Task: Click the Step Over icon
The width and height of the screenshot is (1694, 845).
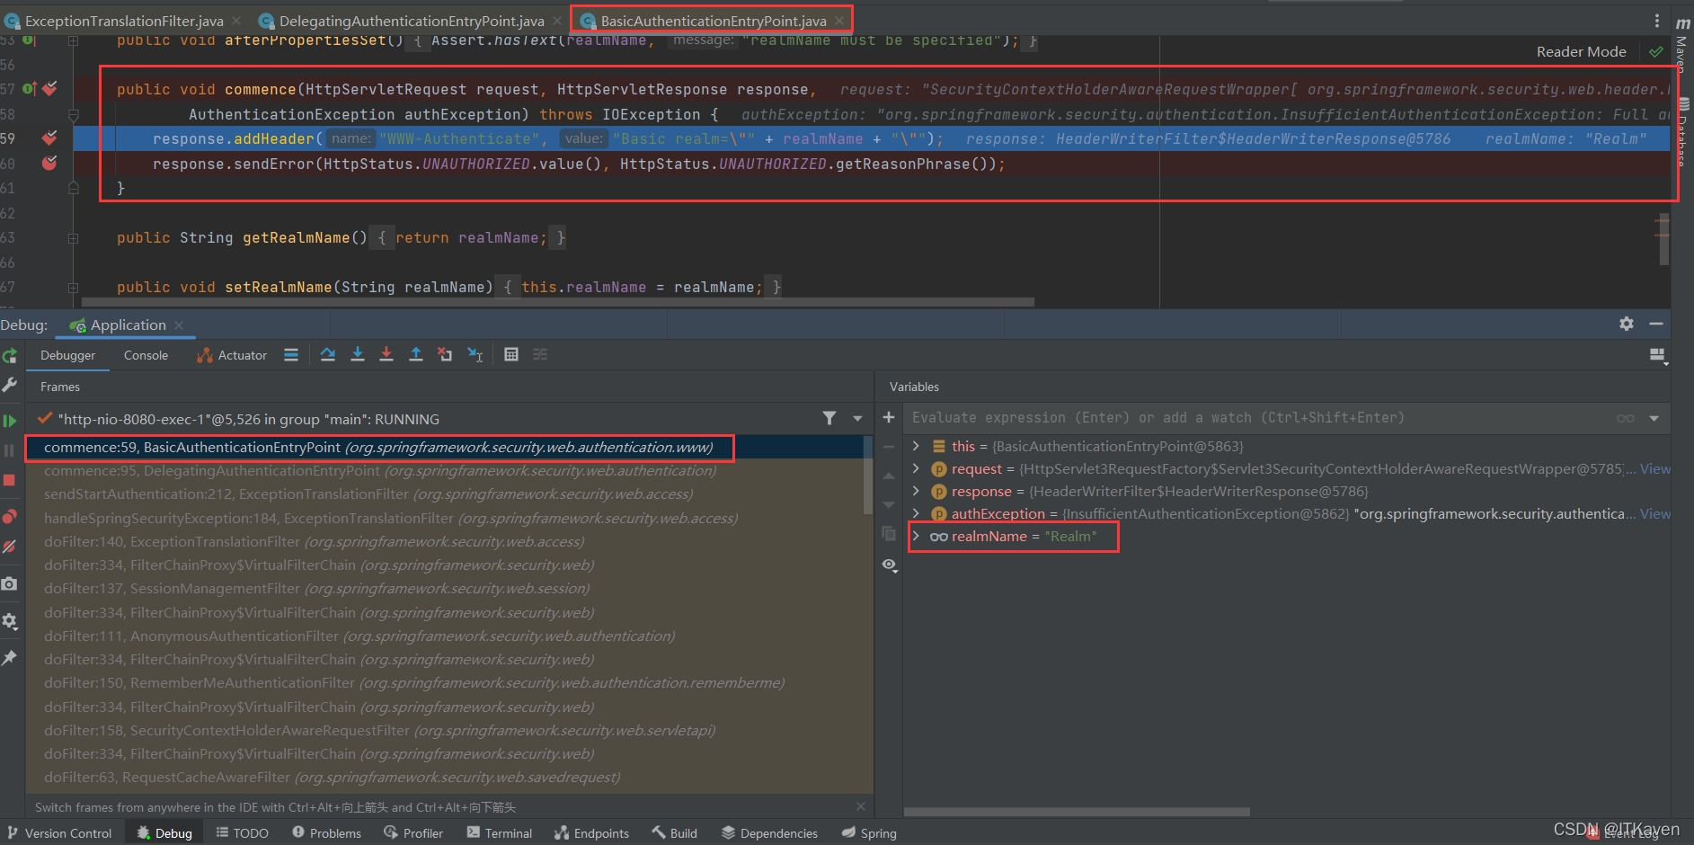Action: (x=327, y=354)
